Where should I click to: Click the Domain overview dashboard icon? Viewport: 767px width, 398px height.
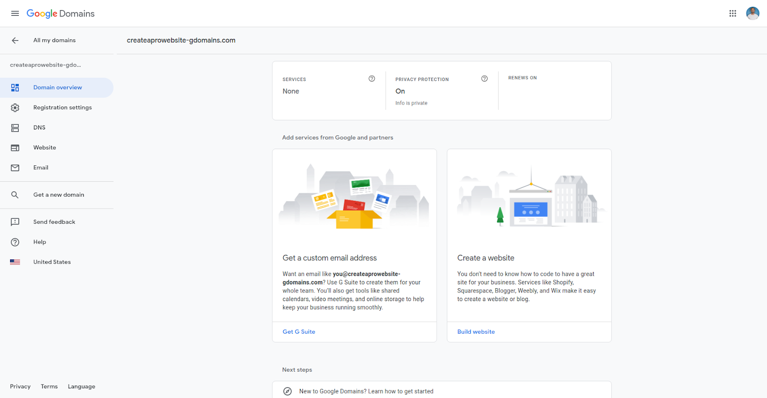click(x=15, y=88)
